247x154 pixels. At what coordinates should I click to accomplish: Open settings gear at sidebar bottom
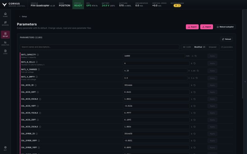pos(5,148)
